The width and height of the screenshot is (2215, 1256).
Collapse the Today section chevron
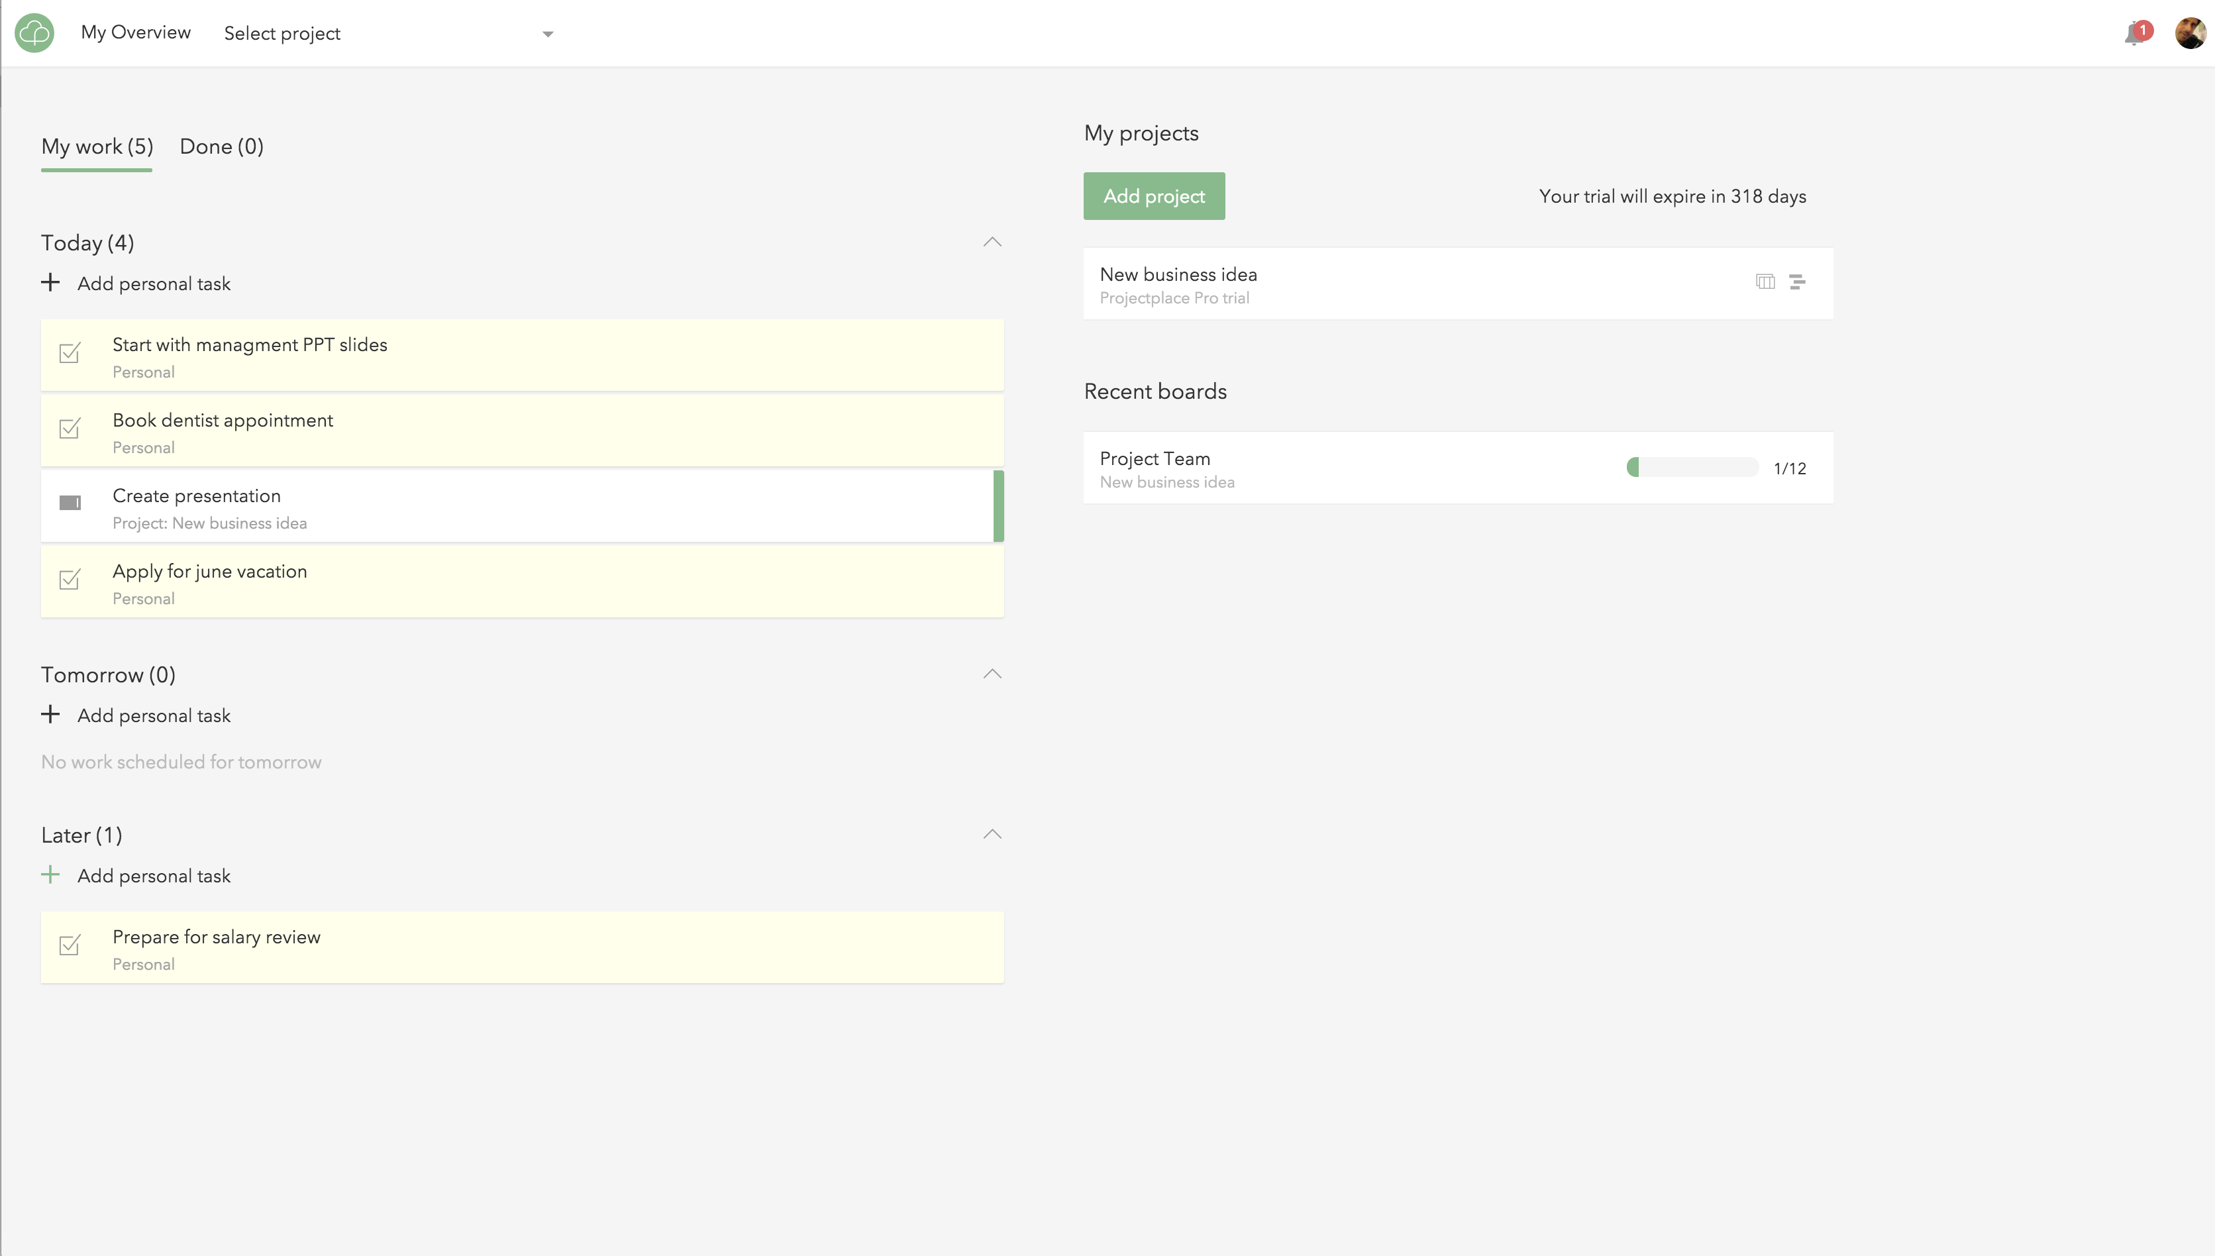coord(992,242)
